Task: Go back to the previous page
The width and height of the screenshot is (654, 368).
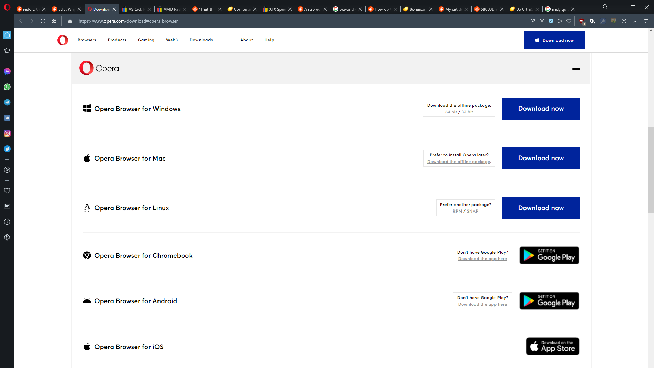Action: click(21, 21)
